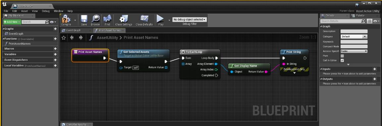Add a new graph with plus icon
Viewport: 382px width, 126px height.
55,29
